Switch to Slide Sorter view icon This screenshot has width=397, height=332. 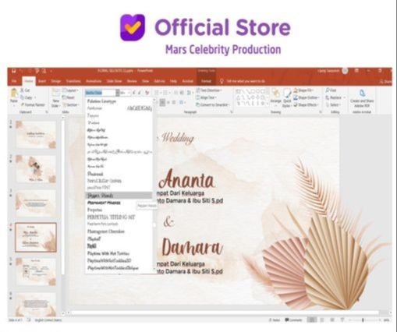click(322, 320)
